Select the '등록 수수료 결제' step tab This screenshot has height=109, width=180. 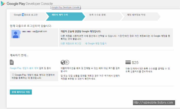103,16
